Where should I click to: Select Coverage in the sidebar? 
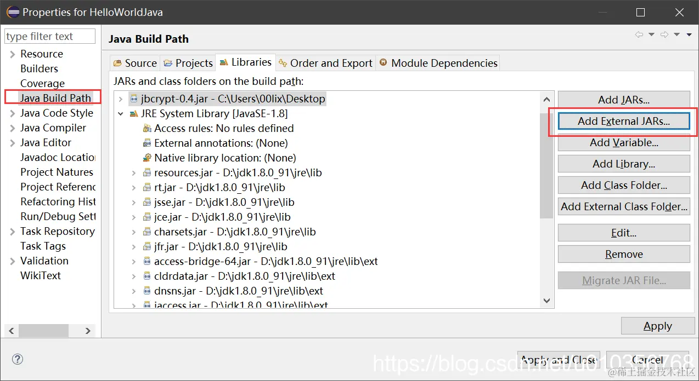tap(42, 84)
